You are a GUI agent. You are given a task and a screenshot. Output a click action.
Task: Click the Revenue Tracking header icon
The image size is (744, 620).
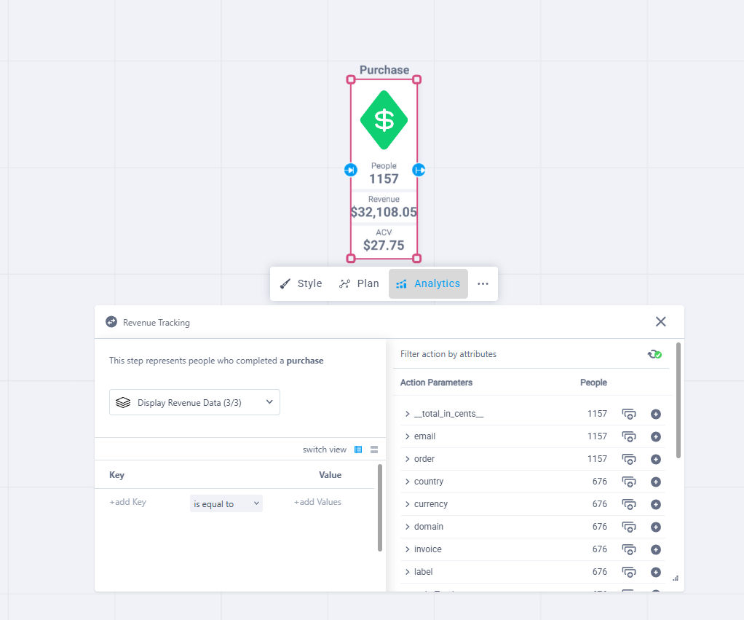pyautogui.click(x=111, y=322)
